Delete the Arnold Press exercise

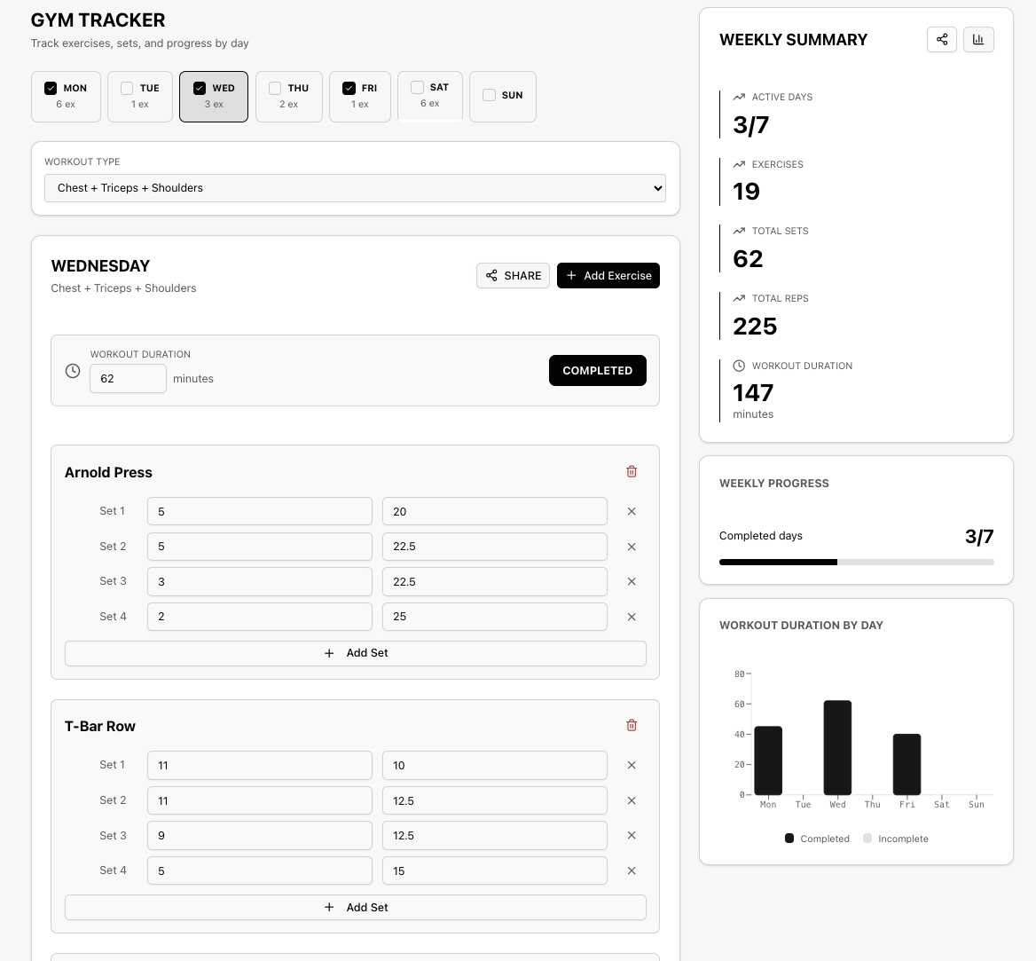pos(632,472)
